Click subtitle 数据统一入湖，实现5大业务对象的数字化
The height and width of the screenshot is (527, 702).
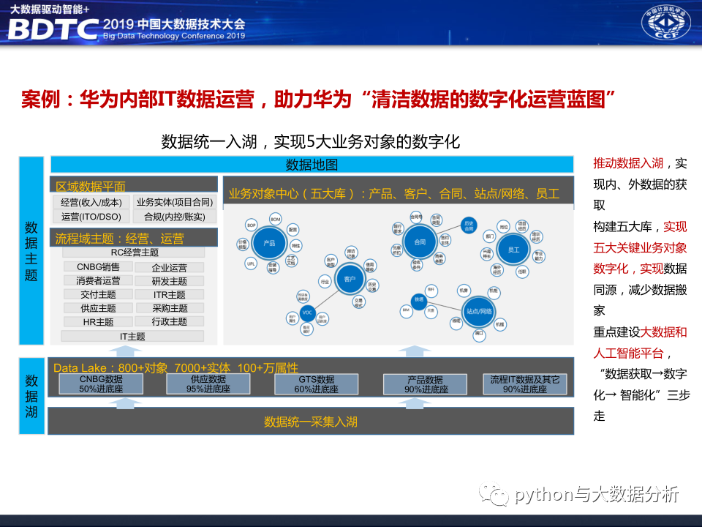click(x=310, y=141)
